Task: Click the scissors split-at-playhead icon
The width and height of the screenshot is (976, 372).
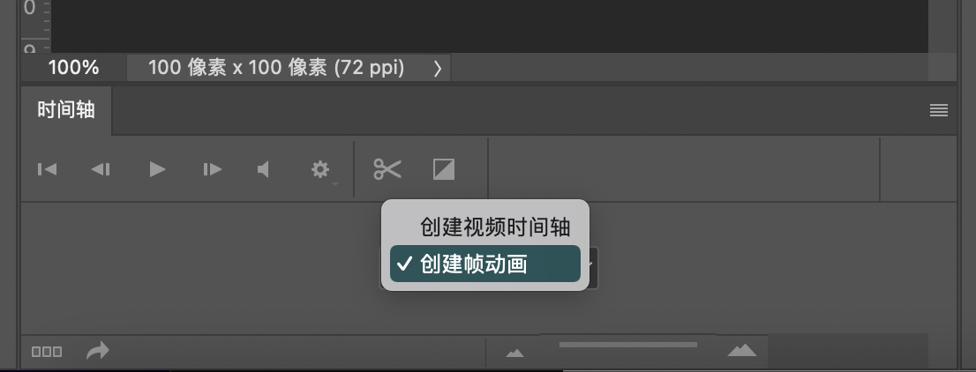Action: point(387,169)
